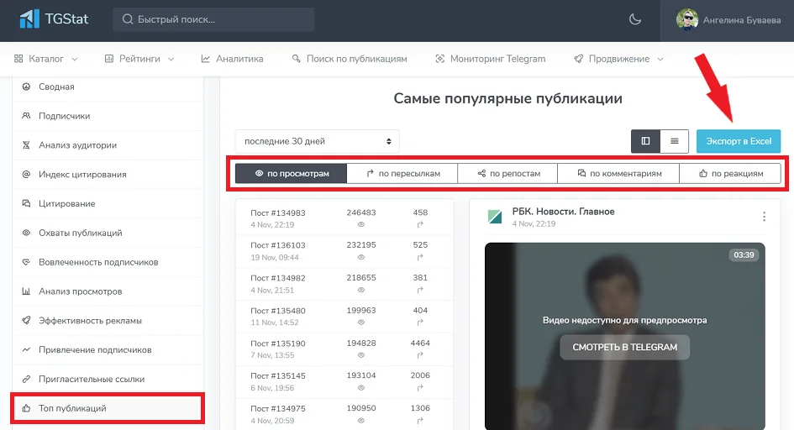Viewport: 794px width, 430px height.
Task: Open Ангелина Буваева profile avatar
Action: pyautogui.click(x=687, y=19)
